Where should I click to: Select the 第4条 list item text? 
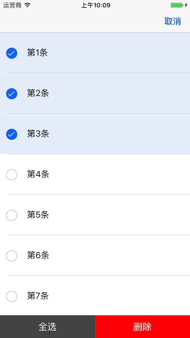(x=38, y=174)
